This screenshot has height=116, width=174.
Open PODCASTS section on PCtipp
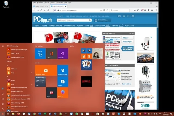pyautogui.click(x=129, y=26)
